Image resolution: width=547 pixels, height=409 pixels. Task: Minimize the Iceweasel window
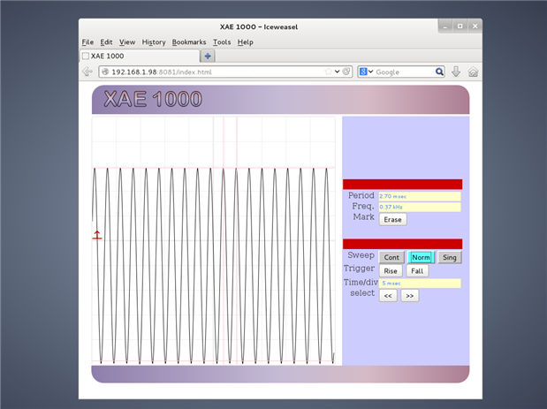click(x=445, y=27)
